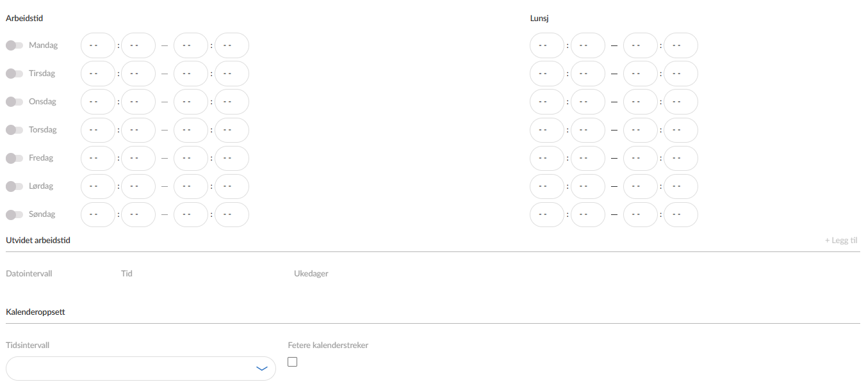
Task: Click Tirsdag work start minute field
Action: [138, 74]
